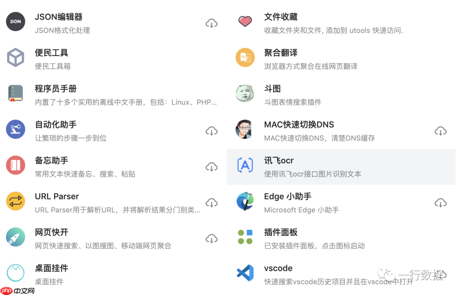Click the 便民工具 cube icon
Screen dimensions: 458x295
coord(15,58)
